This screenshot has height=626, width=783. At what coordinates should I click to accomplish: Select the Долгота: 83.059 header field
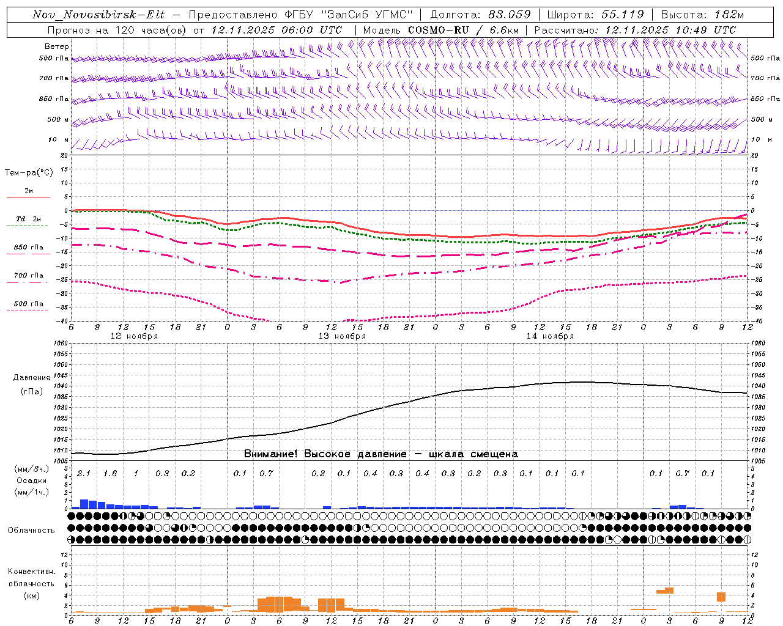[481, 15]
